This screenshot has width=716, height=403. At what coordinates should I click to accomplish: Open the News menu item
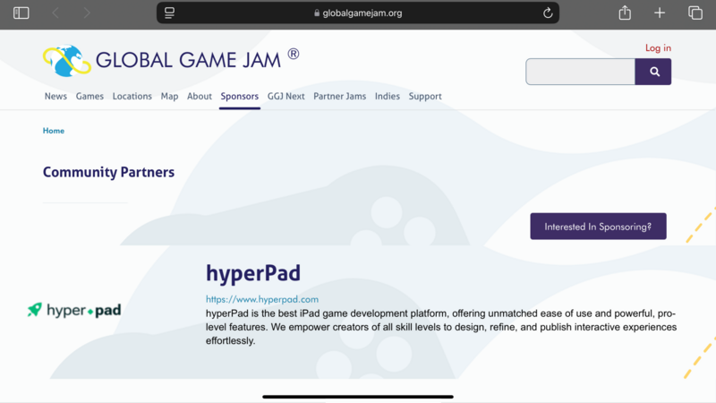point(55,97)
